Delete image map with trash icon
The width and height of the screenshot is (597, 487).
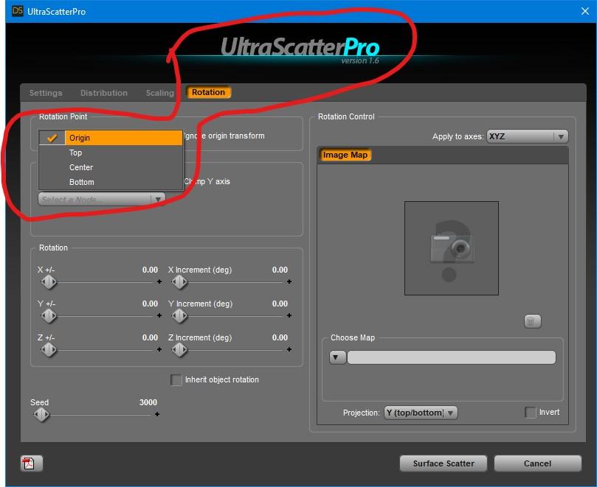[532, 321]
